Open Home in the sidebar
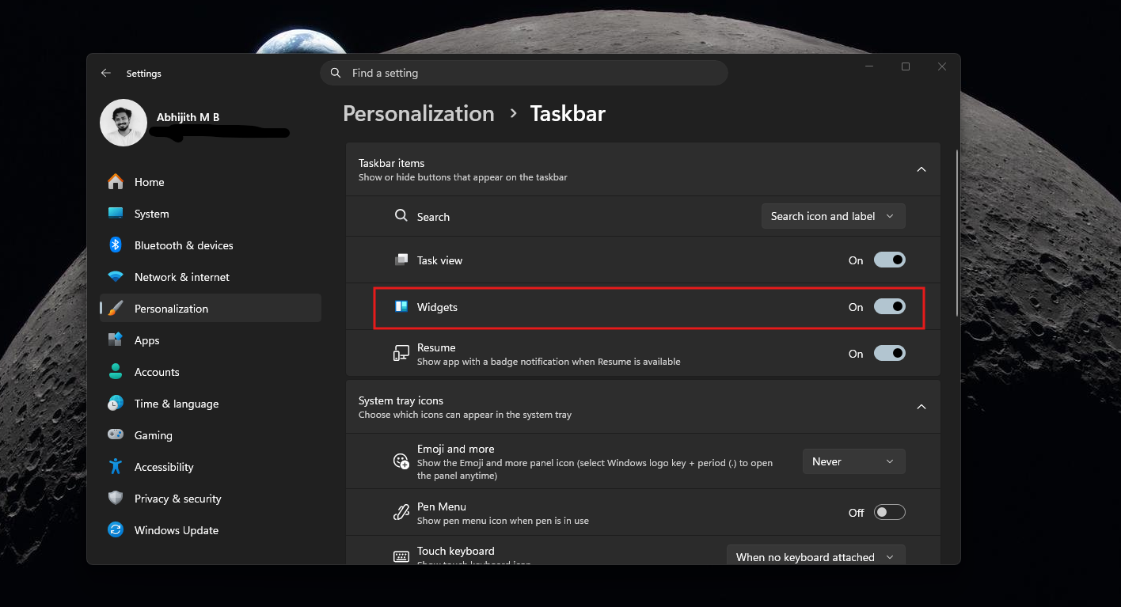The height and width of the screenshot is (607, 1121). point(211,182)
